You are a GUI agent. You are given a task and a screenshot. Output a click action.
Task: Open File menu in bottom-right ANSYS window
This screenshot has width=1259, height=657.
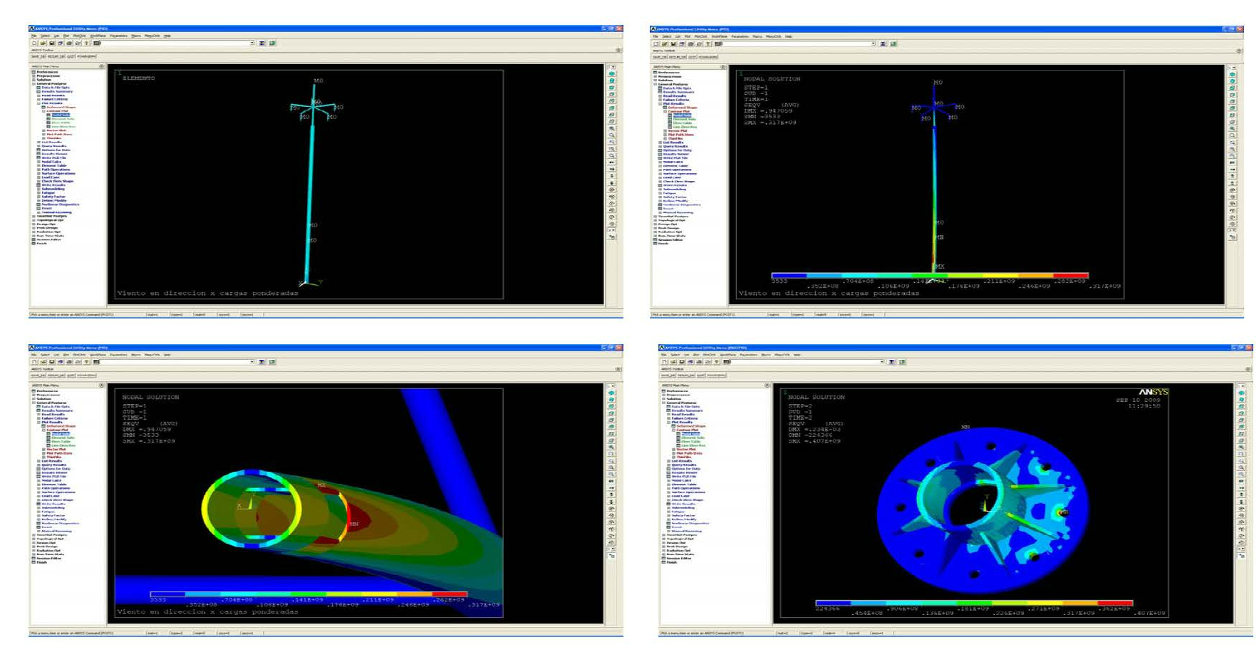[x=664, y=354]
